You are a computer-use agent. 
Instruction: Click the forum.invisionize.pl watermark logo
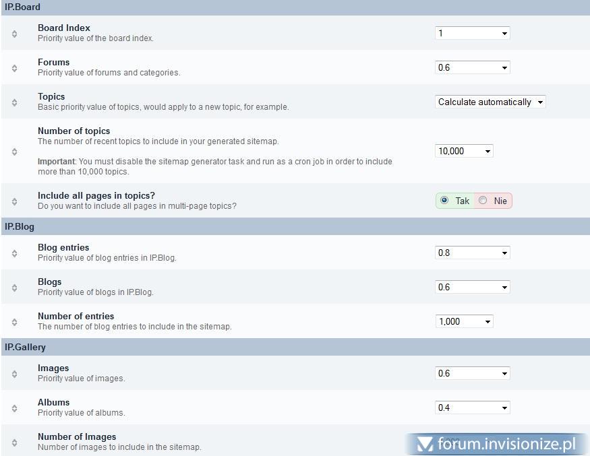496,444
